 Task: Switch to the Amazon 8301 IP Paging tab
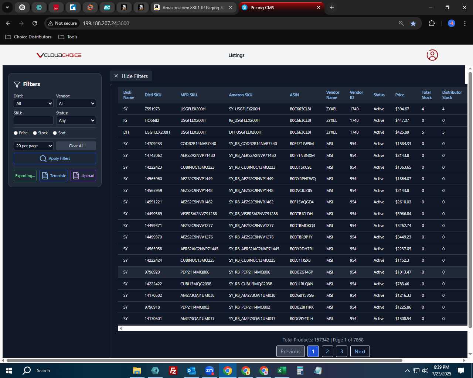point(194,7)
